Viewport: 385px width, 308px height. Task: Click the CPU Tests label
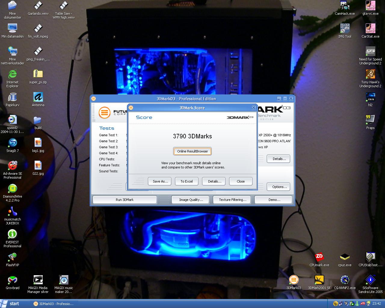107,159
